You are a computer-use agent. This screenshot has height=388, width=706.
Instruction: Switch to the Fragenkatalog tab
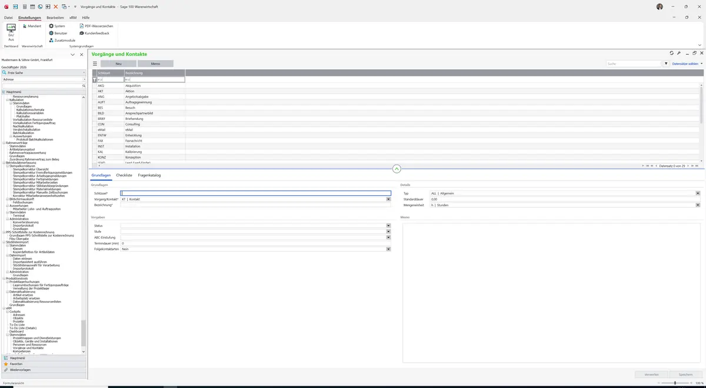(x=149, y=175)
